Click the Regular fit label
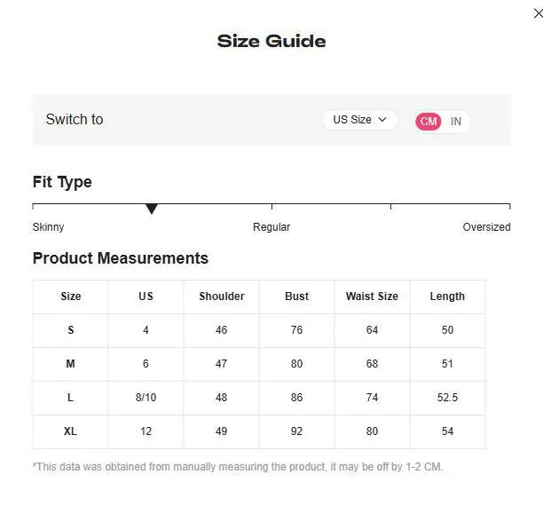Viewport: 543px width, 506px height. [271, 227]
